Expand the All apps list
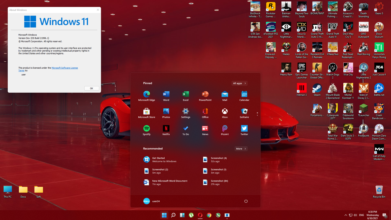 click(x=239, y=83)
